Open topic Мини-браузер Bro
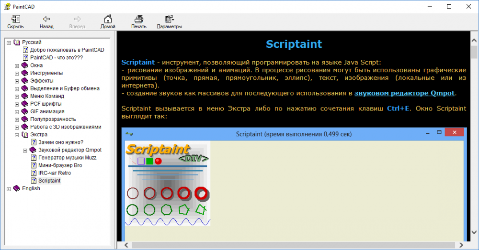479x250 pixels. pyautogui.click(x=60, y=165)
